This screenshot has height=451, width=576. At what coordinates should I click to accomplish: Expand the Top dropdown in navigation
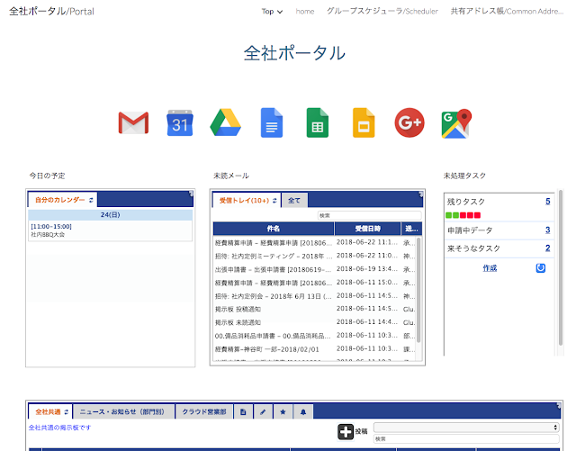click(272, 12)
